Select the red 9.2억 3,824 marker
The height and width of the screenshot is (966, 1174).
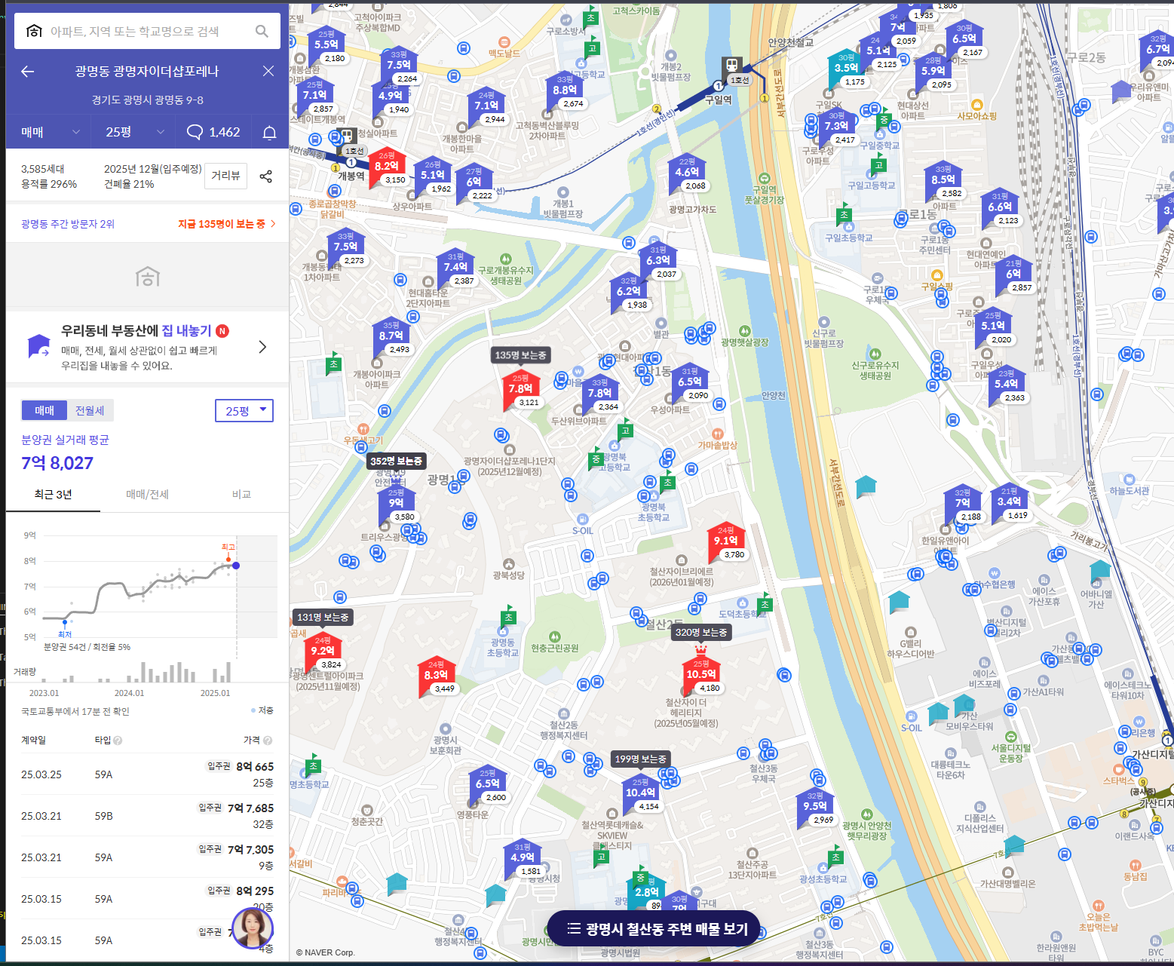[323, 651]
